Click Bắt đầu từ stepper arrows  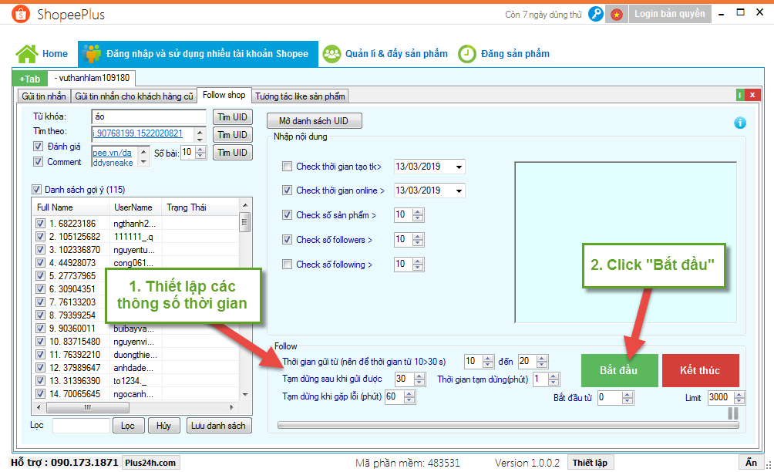pos(628,397)
